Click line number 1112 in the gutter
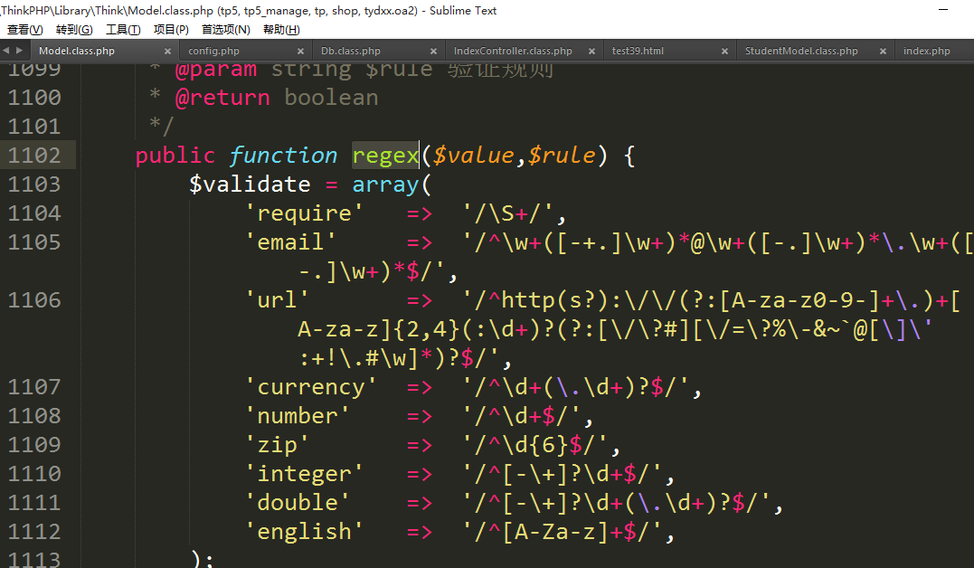 [34, 532]
